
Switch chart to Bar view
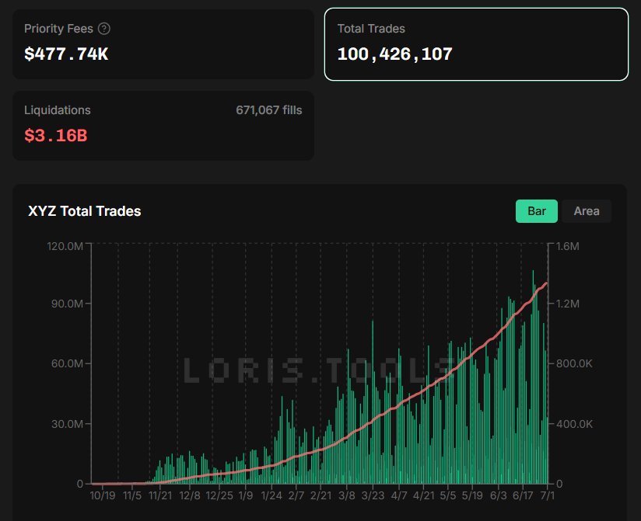(536, 211)
